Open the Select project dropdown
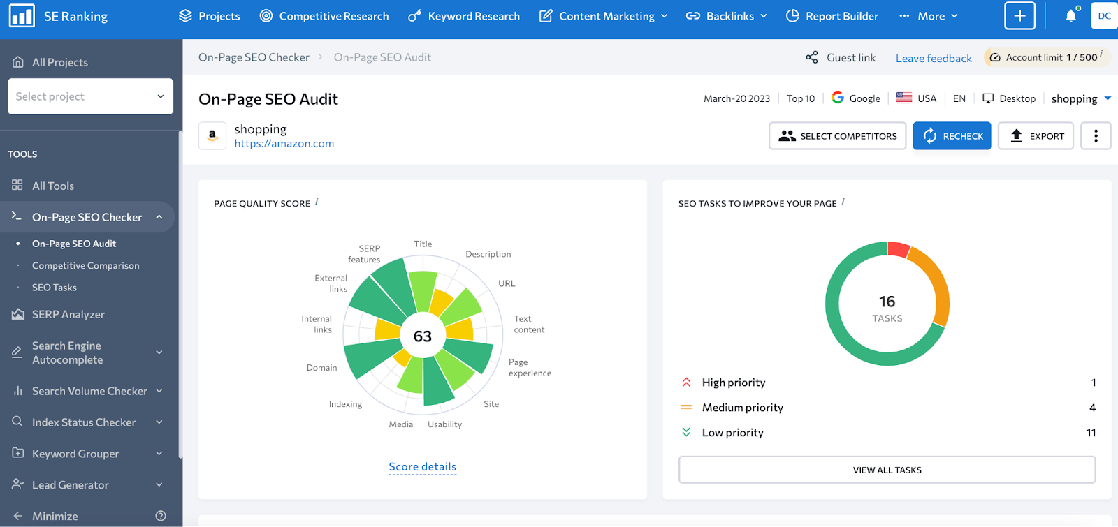Viewport: 1118px width, 527px height. click(90, 96)
